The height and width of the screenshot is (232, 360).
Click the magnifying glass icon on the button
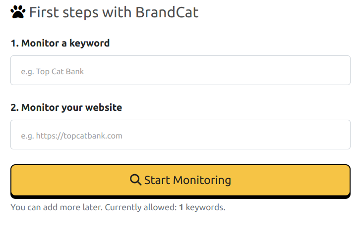(135, 180)
